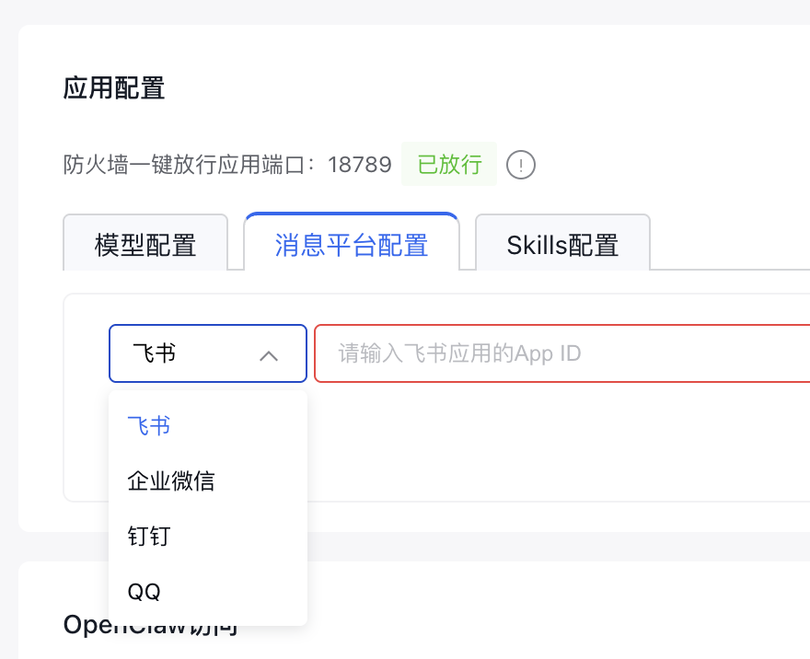Choose QQ as the message platform

click(145, 592)
